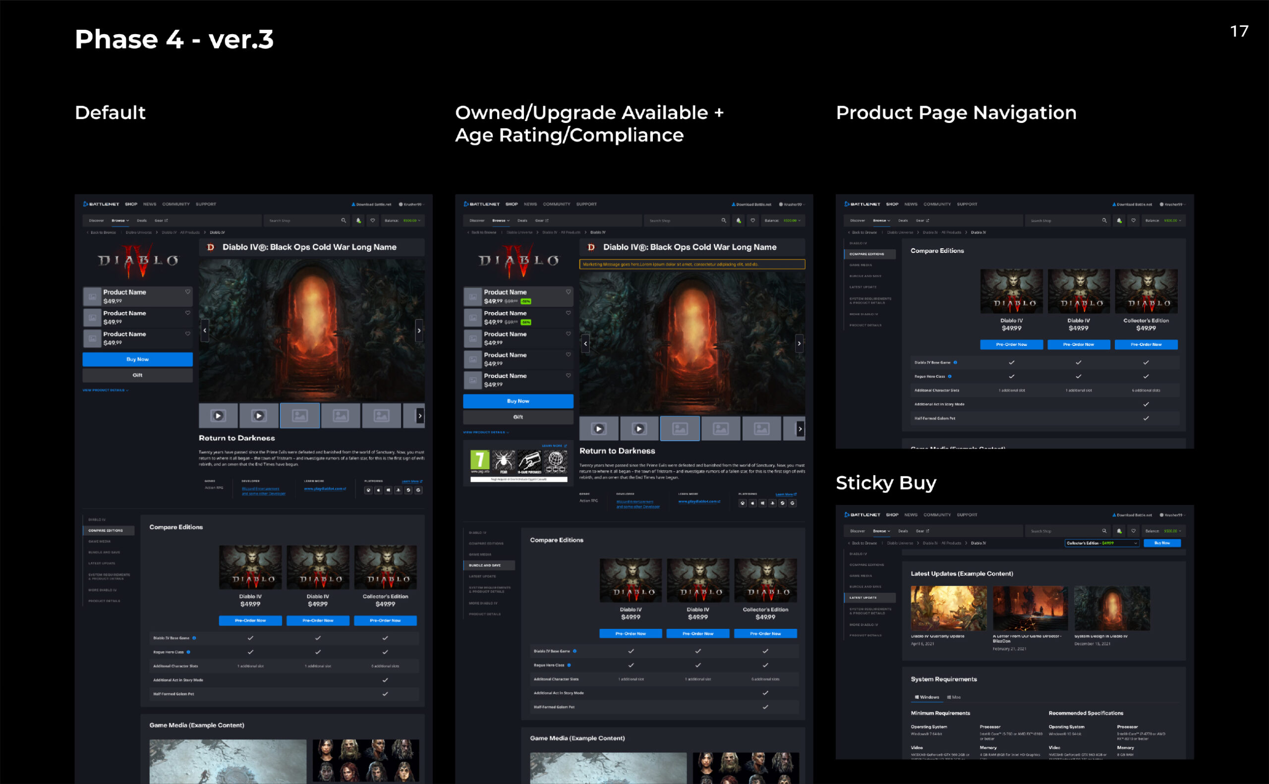The width and height of the screenshot is (1269, 784).
Task: Click Gift button in Owned/Upgrade mockup
Action: click(518, 417)
